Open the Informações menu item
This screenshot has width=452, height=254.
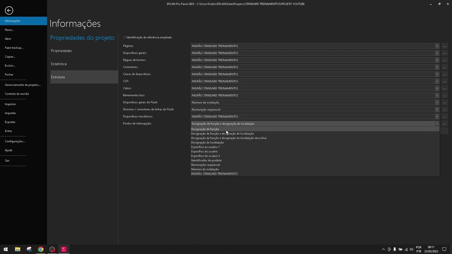point(23,21)
